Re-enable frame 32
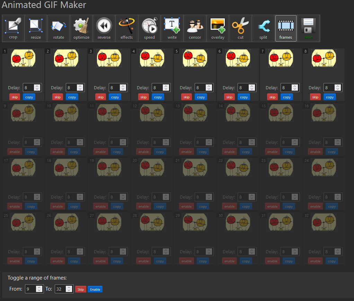 coord(315,261)
